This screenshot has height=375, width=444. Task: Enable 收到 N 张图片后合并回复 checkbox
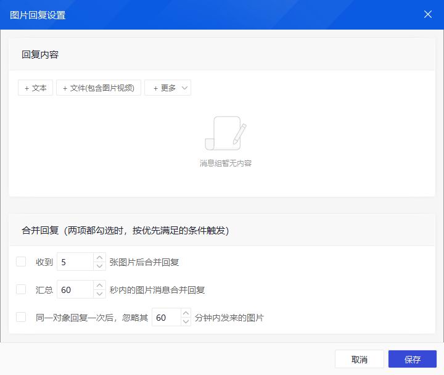click(x=21, y=262)
